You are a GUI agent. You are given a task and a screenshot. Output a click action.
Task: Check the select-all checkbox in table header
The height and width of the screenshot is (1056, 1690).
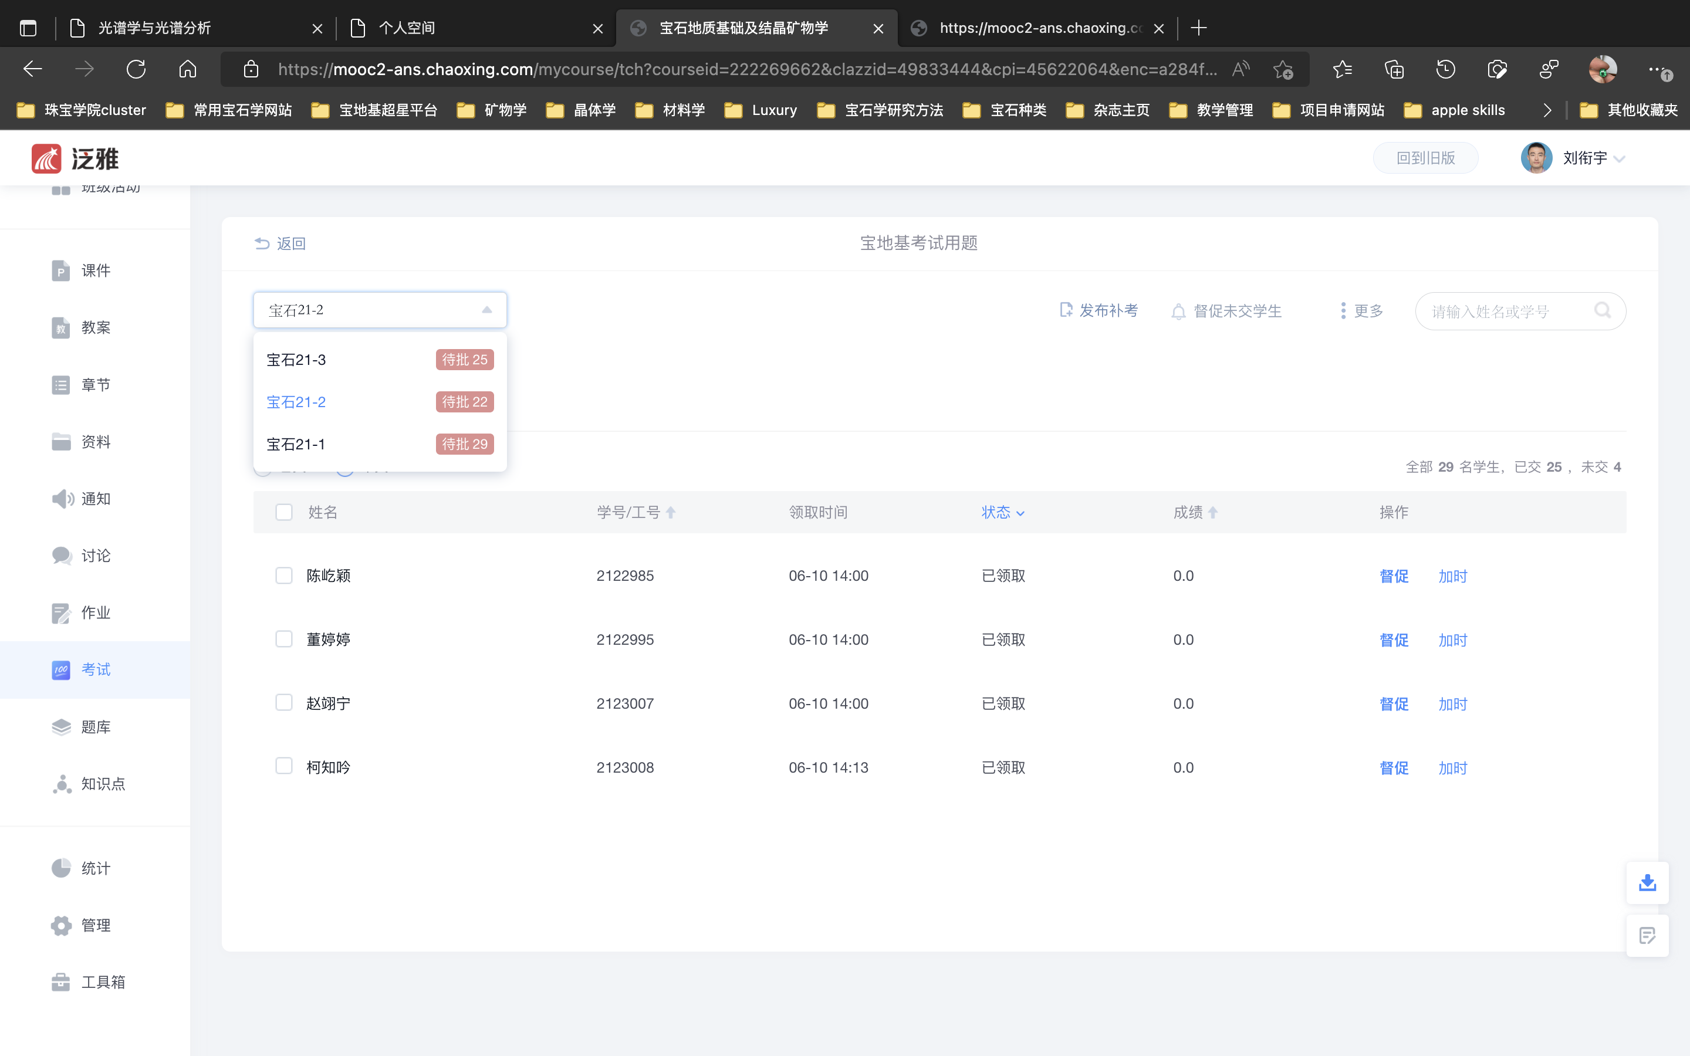pos(283,512)
